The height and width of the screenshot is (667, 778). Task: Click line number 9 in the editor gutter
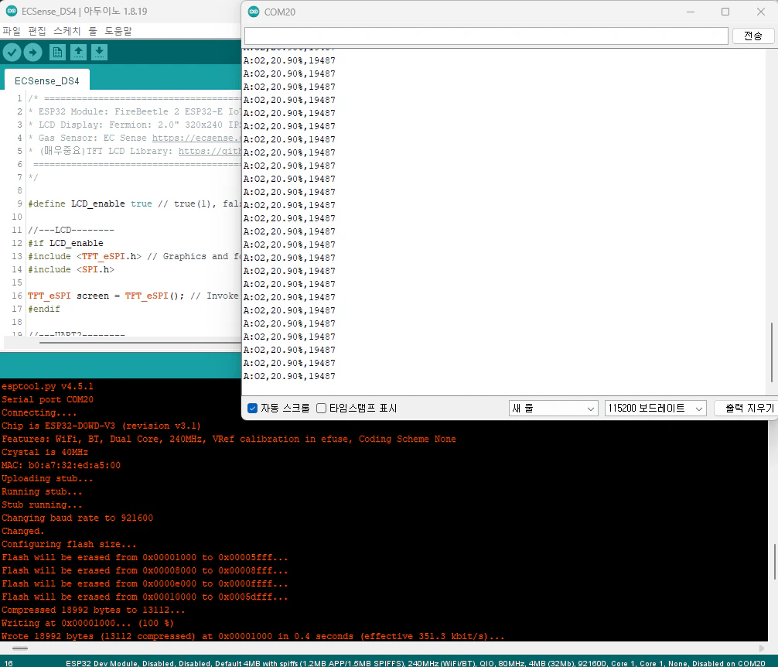19,204
